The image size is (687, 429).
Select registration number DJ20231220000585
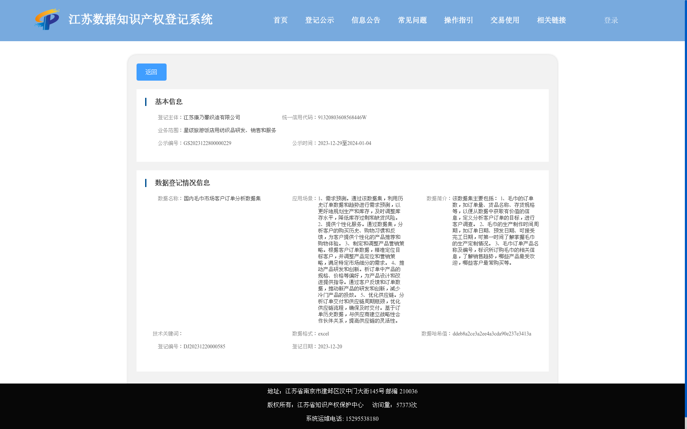coord(204,347)
